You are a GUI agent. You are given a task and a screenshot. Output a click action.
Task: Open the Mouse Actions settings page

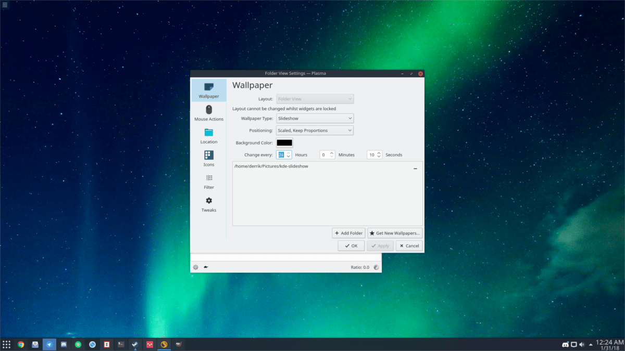(208, 113)
